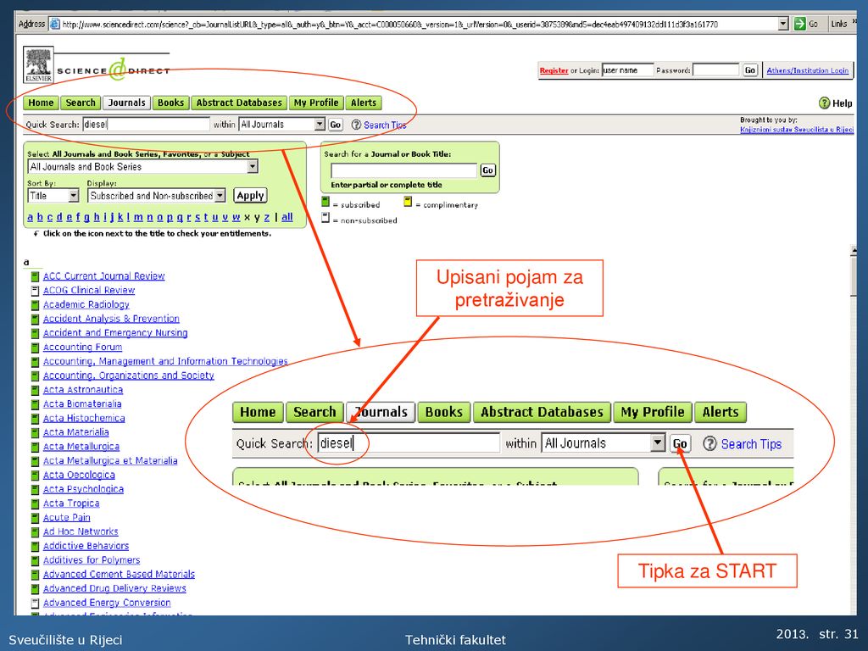This screenshot has height=651, width=868.
Task: Click the green icon next to Acta Oecologica
Action: [x=34, y=476]
